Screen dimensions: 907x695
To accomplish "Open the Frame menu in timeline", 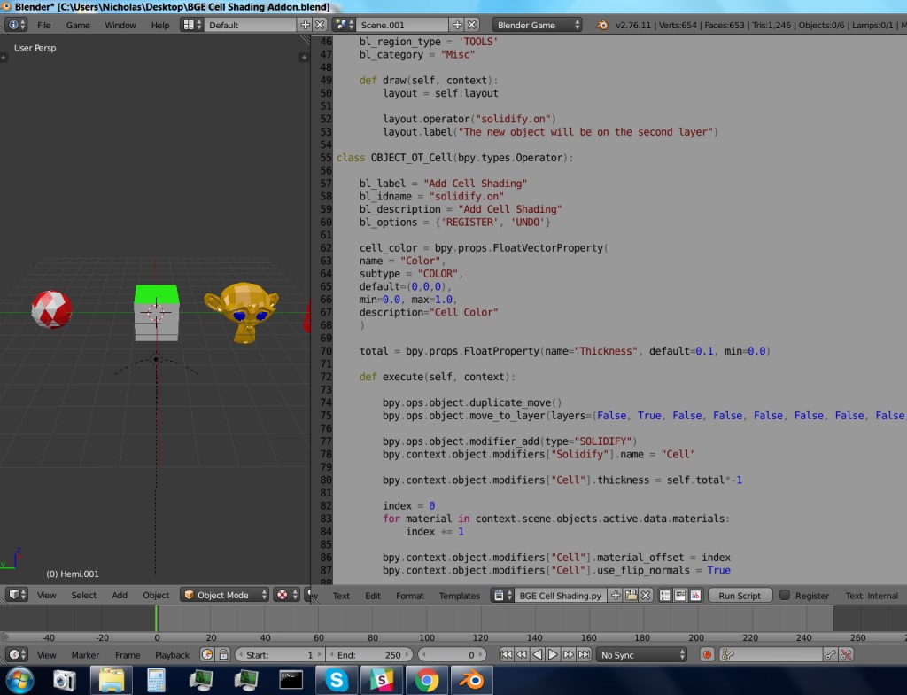I will tap(128, 654).
